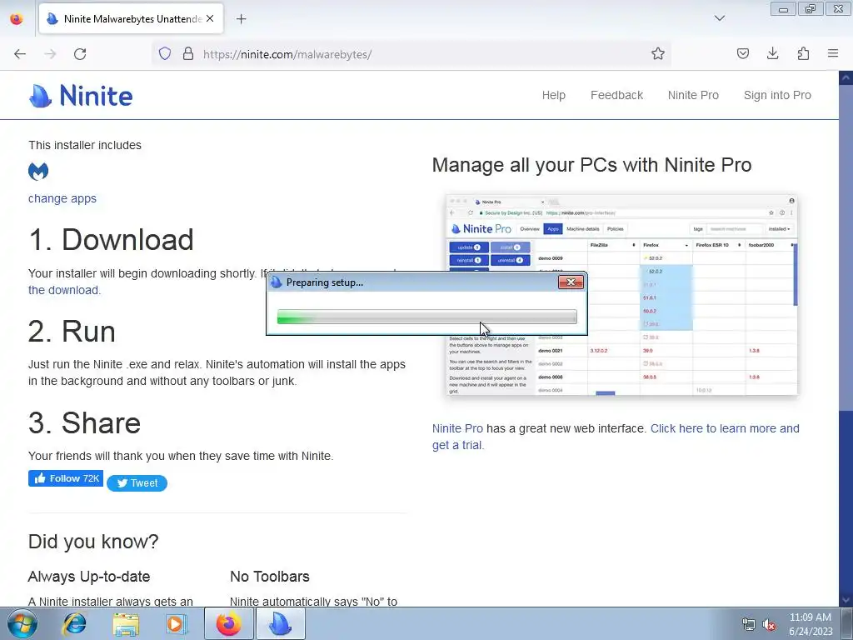Go back using browser back arrow
Image resolution: width=853 pixels, height=640 pixels.
click(x=20, y=54)
